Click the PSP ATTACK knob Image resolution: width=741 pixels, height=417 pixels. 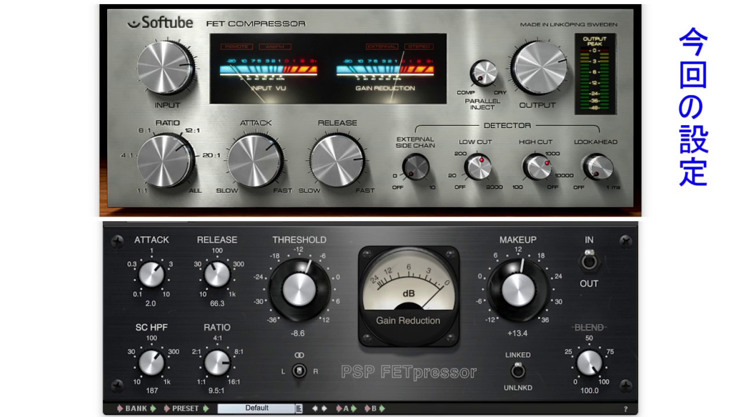[151, 274]
